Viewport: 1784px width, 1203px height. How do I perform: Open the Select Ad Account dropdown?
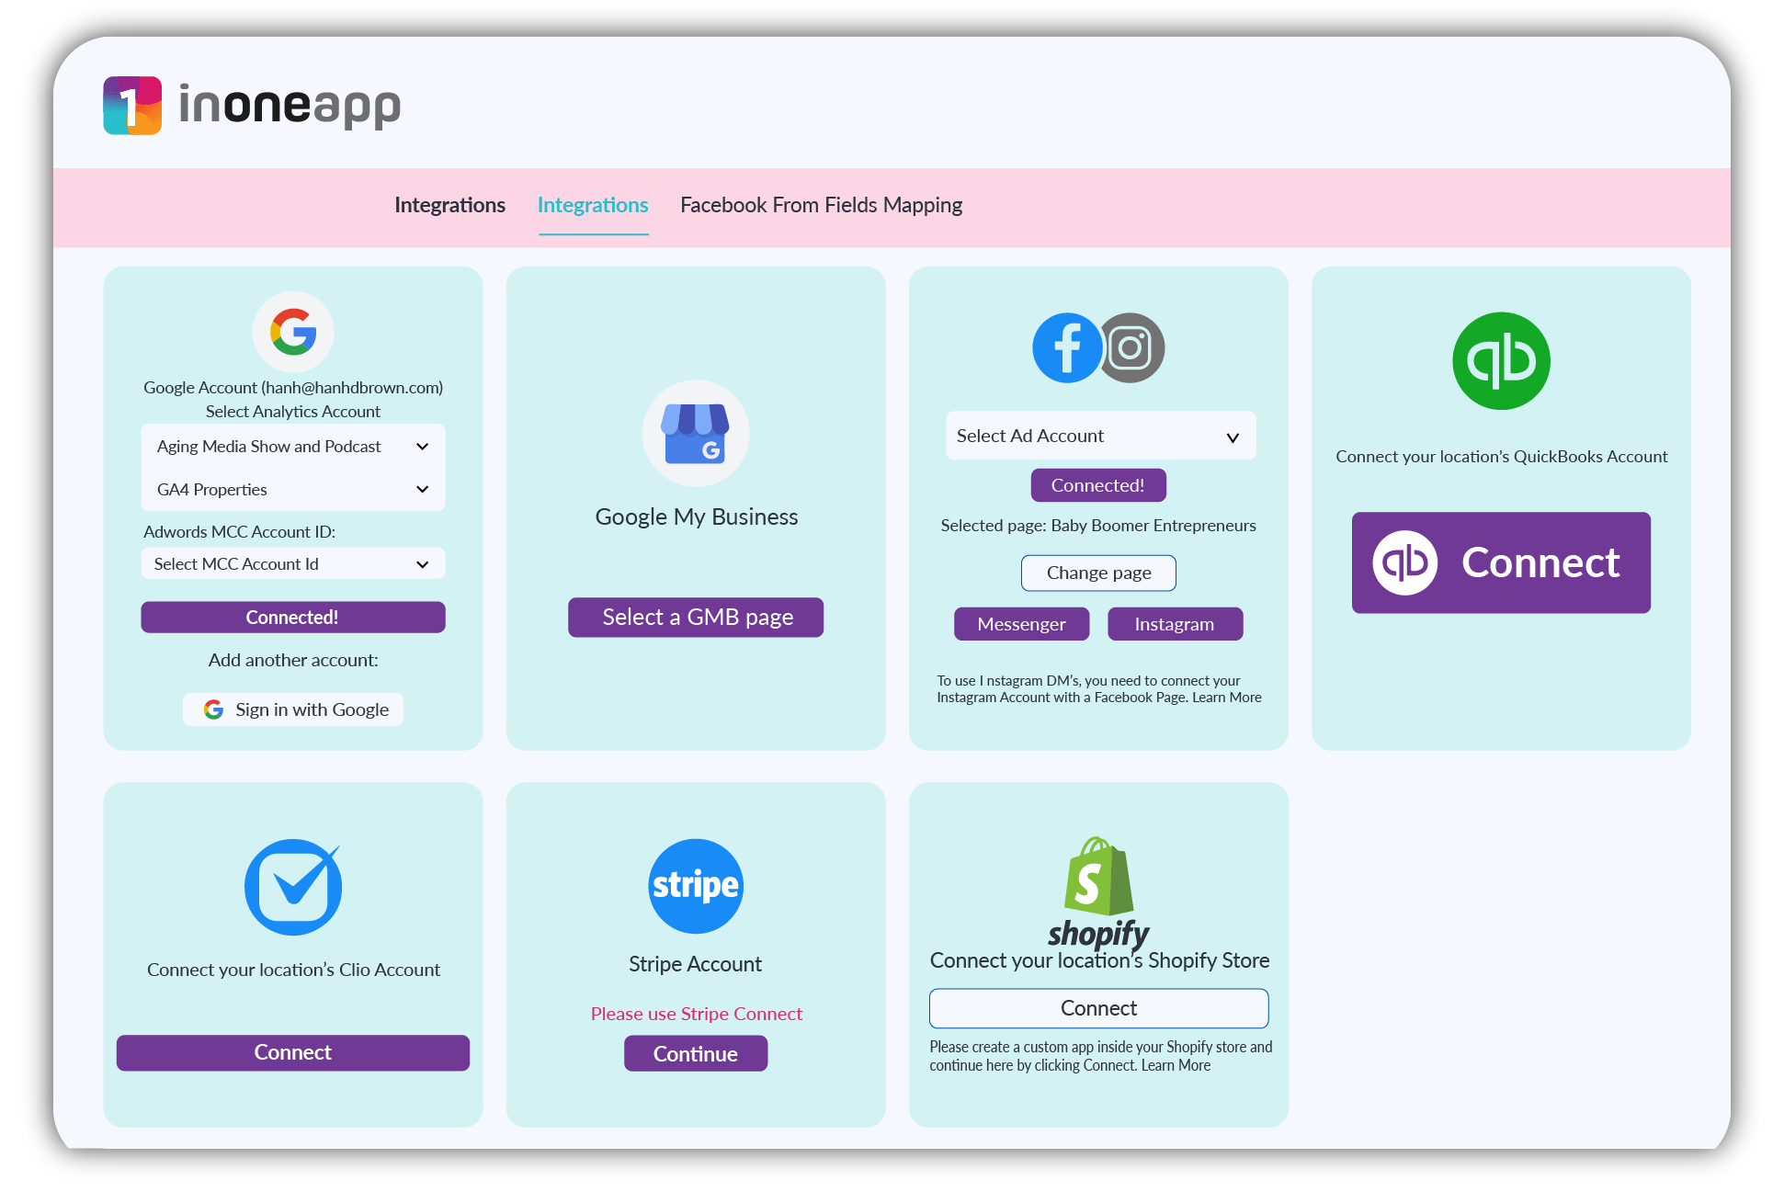(x=1100, y=437)
